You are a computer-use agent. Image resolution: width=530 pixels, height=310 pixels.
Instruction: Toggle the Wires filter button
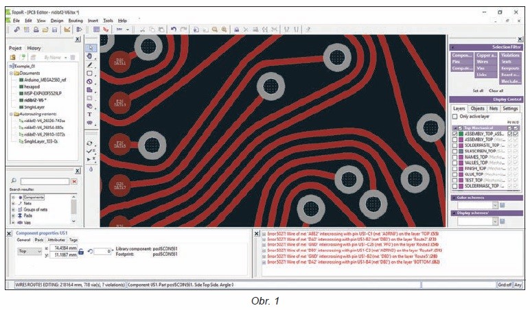coord(486,62)
